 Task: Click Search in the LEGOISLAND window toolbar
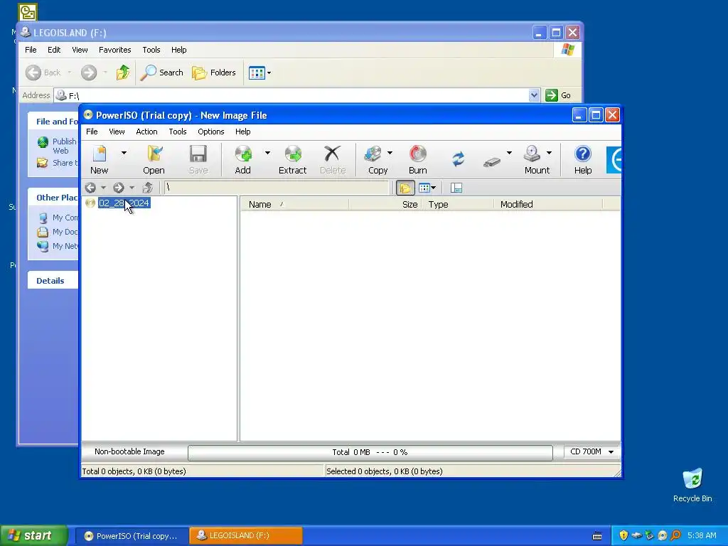(161, 73)
